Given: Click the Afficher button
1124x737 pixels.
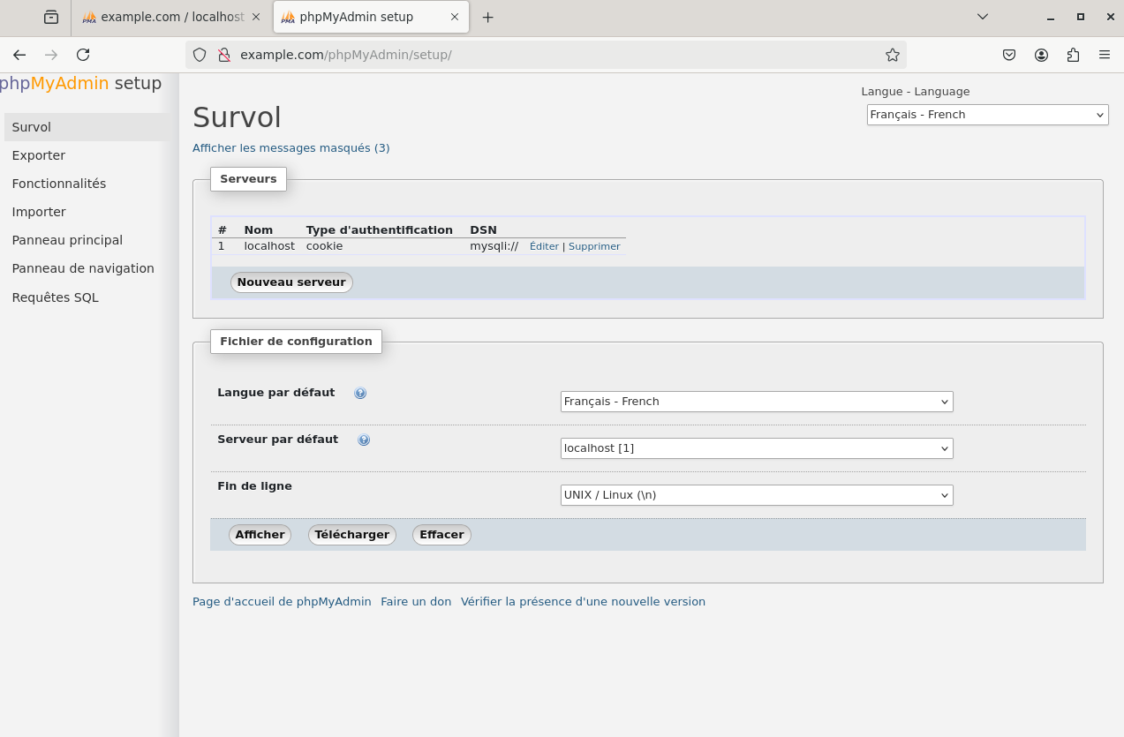Looking at the screenshot, I should [x=260, y=535].
